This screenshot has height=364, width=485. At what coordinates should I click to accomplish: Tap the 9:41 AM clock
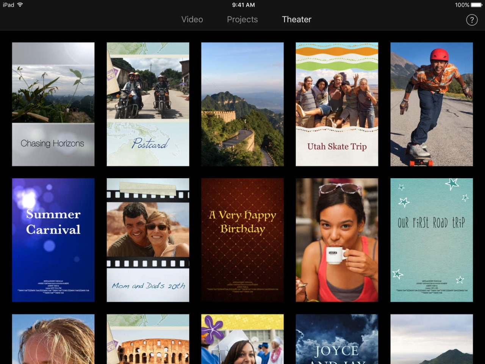pos(243,5)
